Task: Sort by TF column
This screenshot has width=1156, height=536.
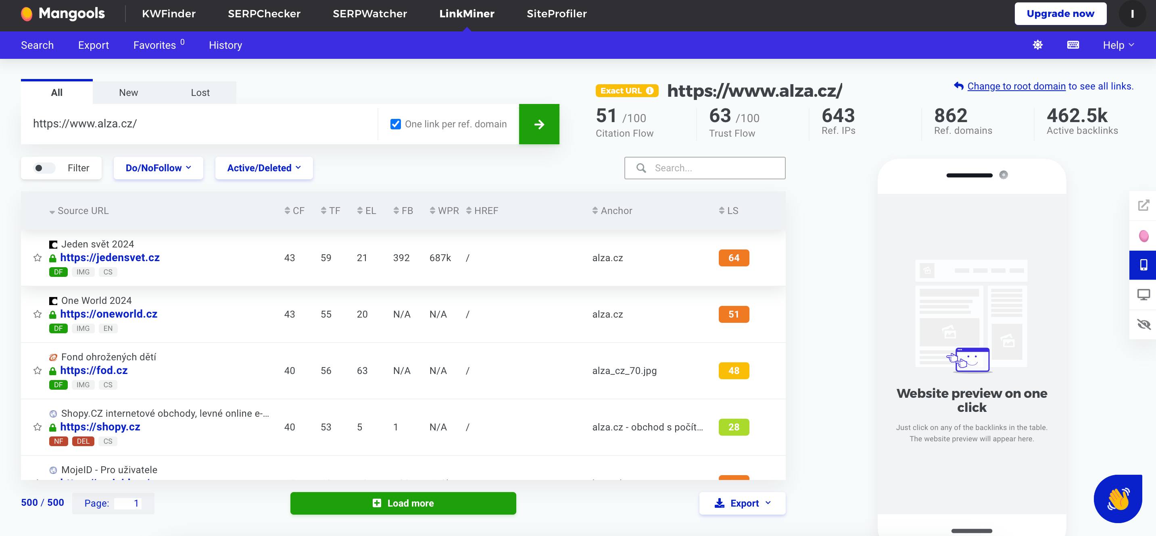Action: click(x=331, y=211)
